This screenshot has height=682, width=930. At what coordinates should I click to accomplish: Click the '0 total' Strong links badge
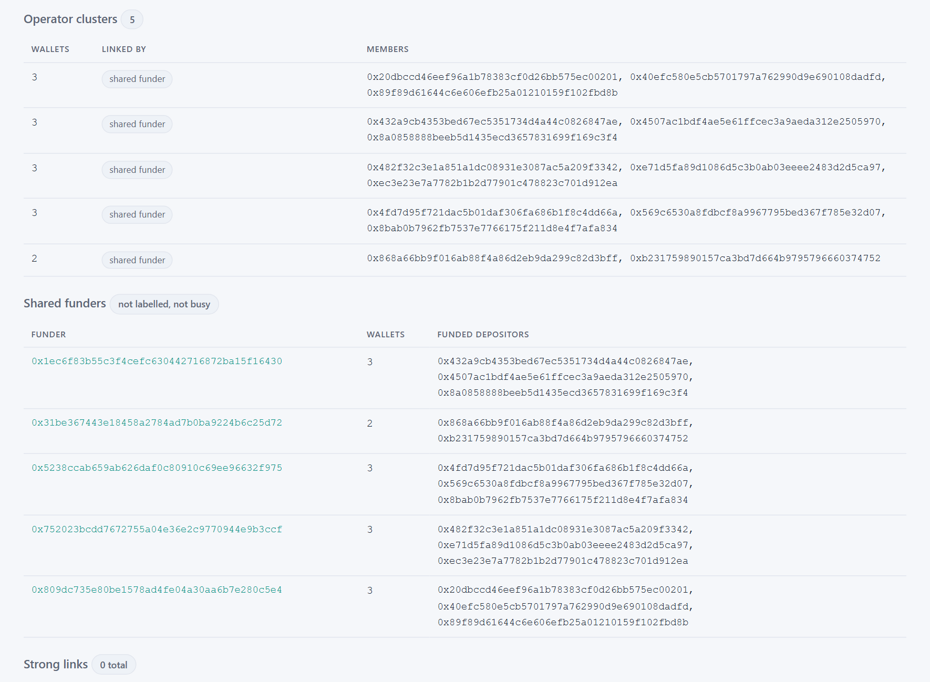pos(113,665)
